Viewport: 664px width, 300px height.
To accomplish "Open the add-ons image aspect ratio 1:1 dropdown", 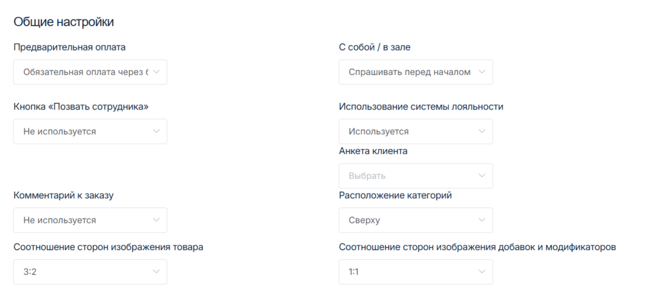I will coord(409,271).
